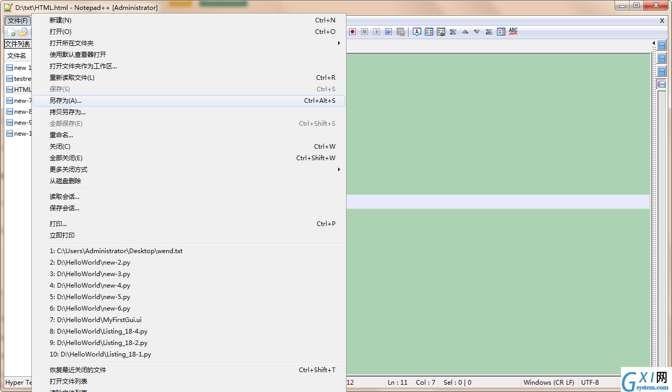
Task: Click the compare navigation bar icon
Action: pos(501,32)
